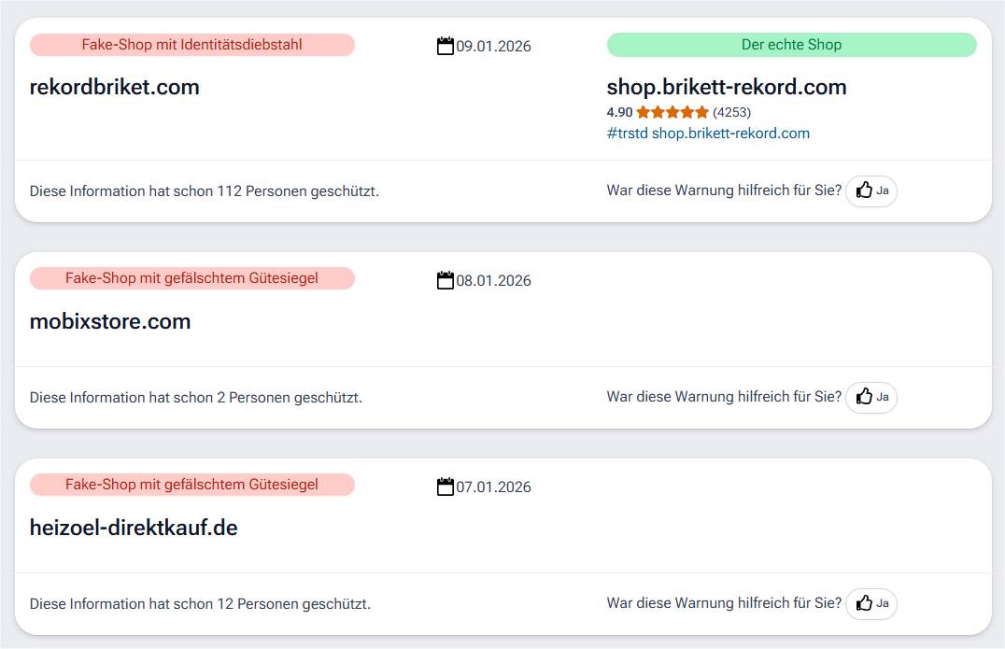Viewport: 1005px width, 649px height.
Task: Click the calendar icon beside 08.01.2026
Action: [x=446, y=279]
